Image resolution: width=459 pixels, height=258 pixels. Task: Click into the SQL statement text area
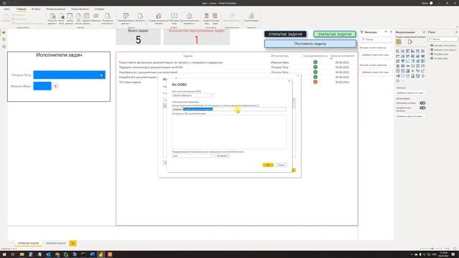(x=229, y=132)
